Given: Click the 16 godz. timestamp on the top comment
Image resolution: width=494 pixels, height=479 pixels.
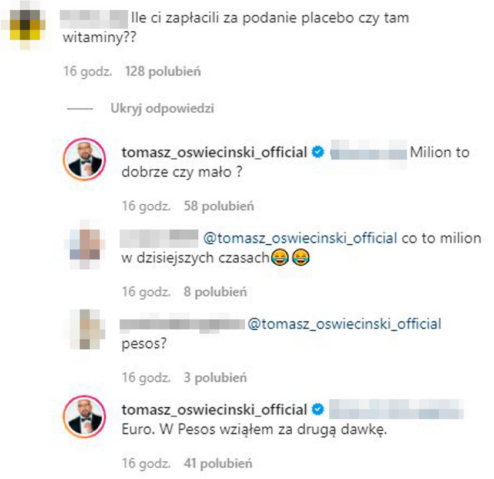Looking at the screenshot, I should (88, 71).
